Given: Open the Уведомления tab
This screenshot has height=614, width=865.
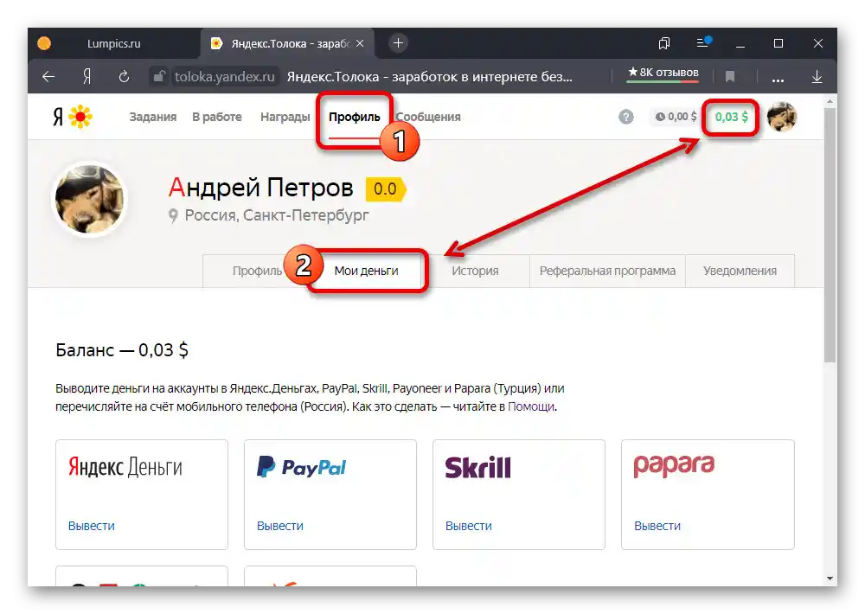Looking at the screenshot, I should 740,271.
